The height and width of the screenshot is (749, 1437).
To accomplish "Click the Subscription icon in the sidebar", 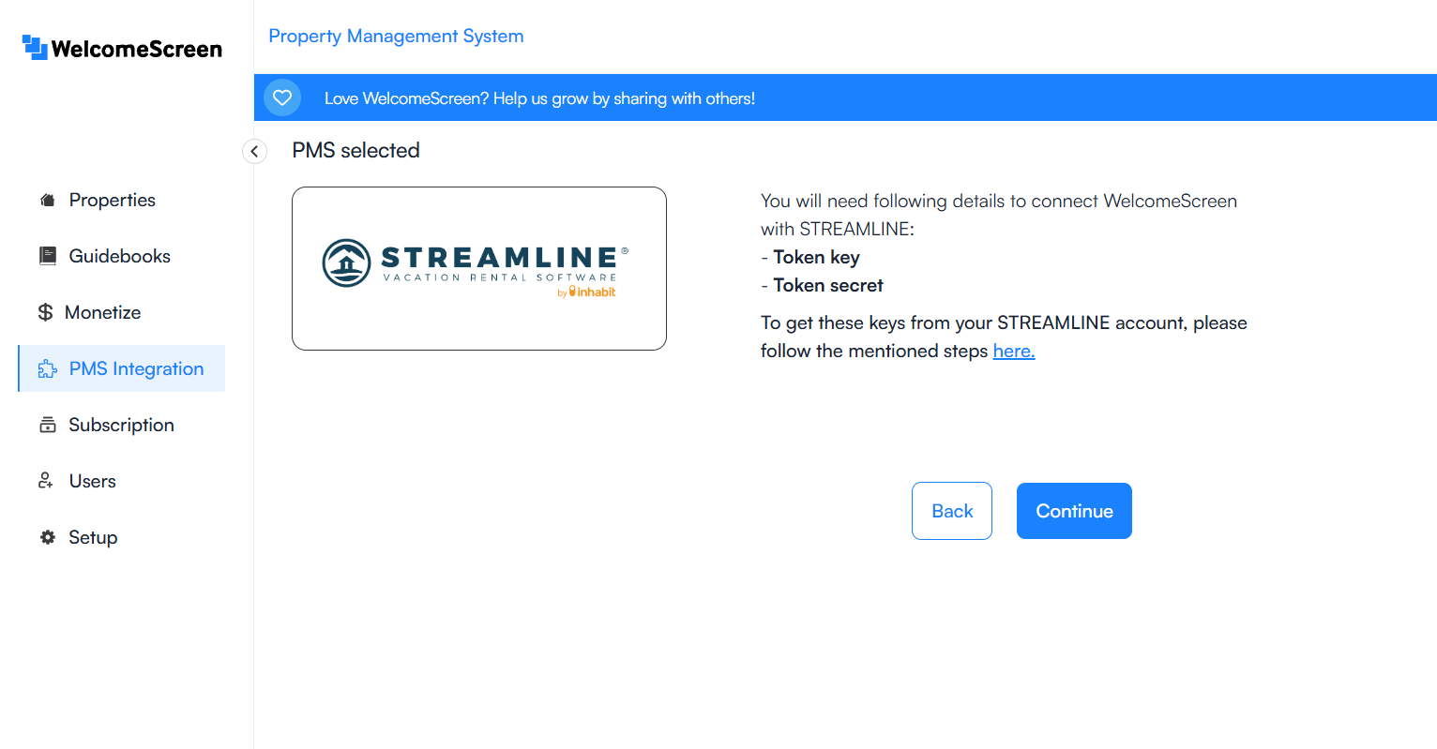I will click(48, 425).
